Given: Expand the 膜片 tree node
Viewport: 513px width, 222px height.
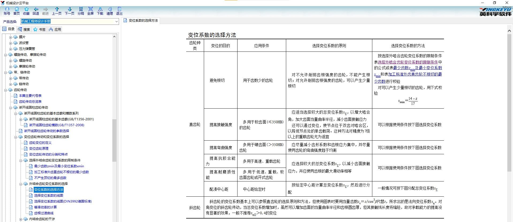Looking at the screenshot, I should [x=10, y=37].
